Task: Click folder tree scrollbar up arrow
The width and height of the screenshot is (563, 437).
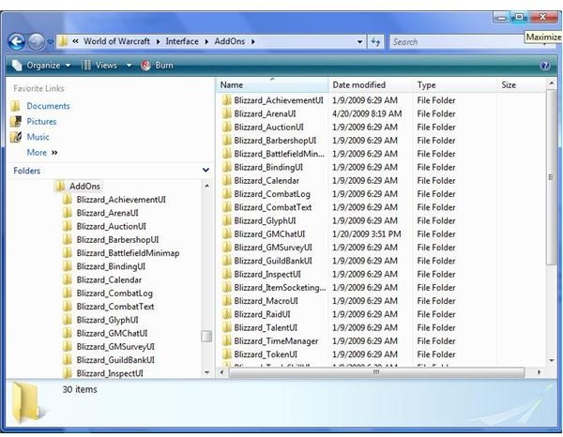Action: (x=206, y=186)
